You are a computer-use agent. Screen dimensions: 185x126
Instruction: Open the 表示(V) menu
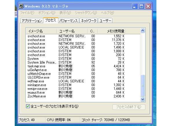coord(65,13)
